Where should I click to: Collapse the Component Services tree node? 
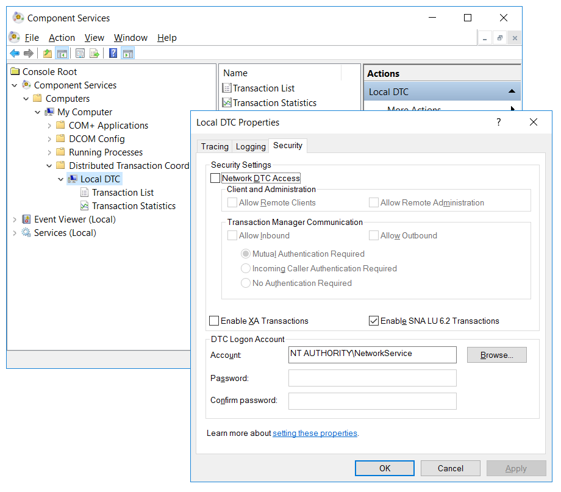click(x=14, y=85)
